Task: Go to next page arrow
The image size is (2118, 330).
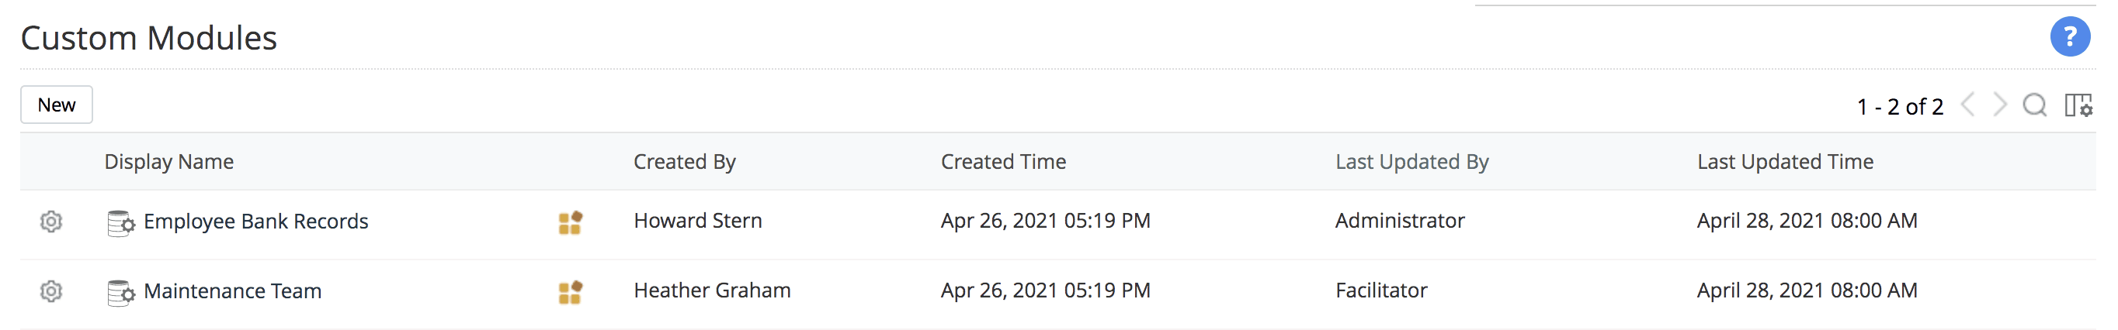Action: pyautogui.click(x=2000, y=105)
